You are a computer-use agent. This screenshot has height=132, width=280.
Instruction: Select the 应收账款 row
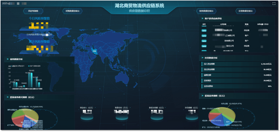(237, 80)
